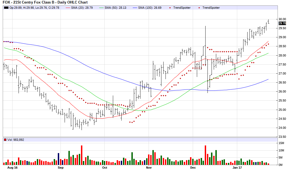The width and height of the screenshot is (289, 176).
Task: Click the Vol: 983,892 volume label
Action: coord(16,140)
